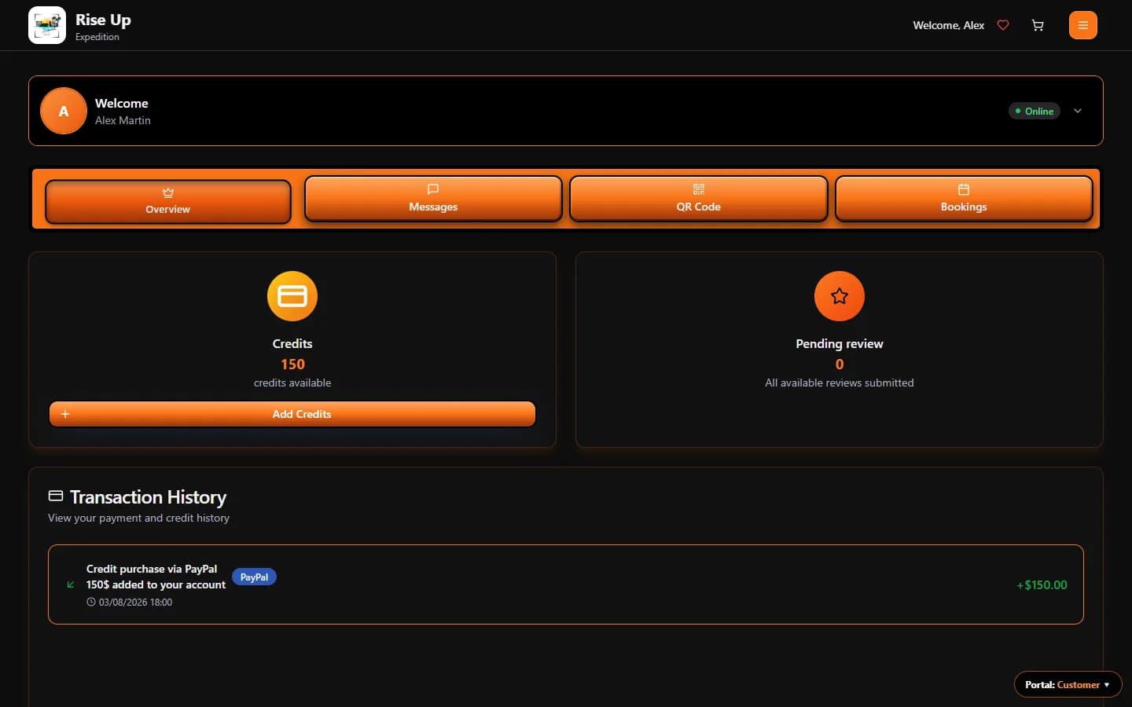
Task: Click the +$150.00 transaction amount
Action: point(1042,584)
